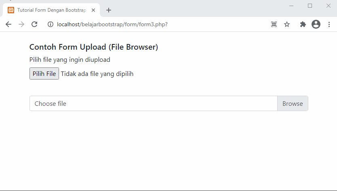Click the 'Tidak ada file yang dipilih' label
The image size is (337, 191).
[x=97, y=73]
